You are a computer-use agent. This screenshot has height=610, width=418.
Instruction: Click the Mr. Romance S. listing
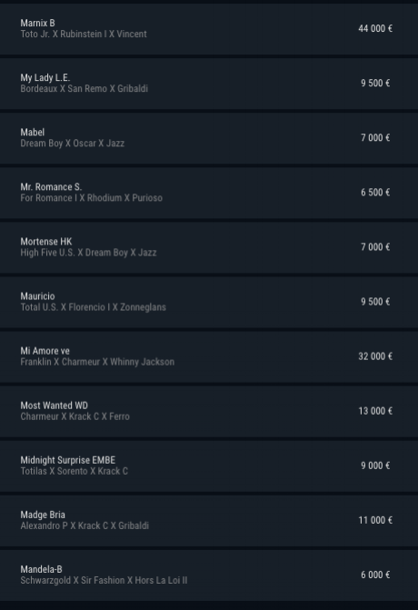point(209,193)
